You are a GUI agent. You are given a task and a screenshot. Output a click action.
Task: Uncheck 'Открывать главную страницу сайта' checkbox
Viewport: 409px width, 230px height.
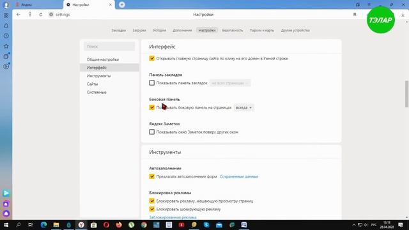point(152,58)
